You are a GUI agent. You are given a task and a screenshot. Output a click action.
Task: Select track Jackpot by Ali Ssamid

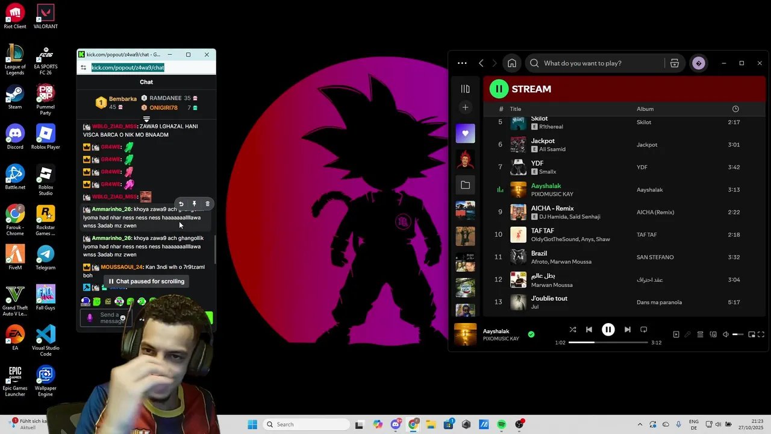[x=624, y=145]
